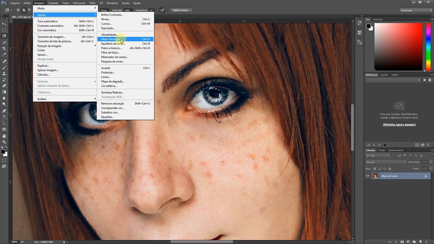Click the layer fx styles icon
The width and height of the screenshot is (434, 244).
tap(396, 242)
